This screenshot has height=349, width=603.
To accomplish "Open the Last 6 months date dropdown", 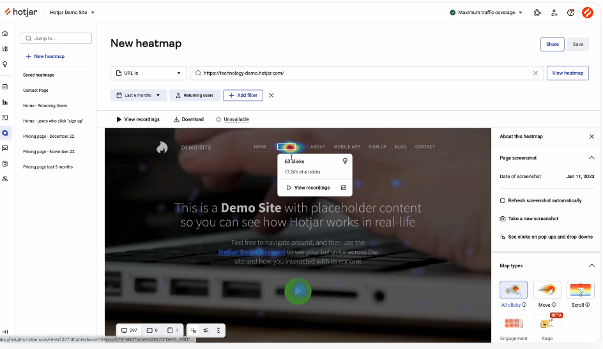I will pos(139,95).
